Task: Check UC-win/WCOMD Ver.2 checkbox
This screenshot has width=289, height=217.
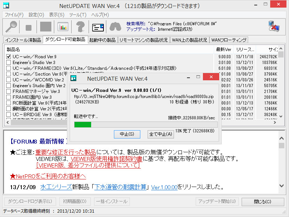Action: click(x=8, y=80)
